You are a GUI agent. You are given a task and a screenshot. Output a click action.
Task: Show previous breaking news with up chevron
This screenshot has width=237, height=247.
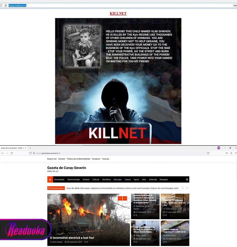point(187,188)
